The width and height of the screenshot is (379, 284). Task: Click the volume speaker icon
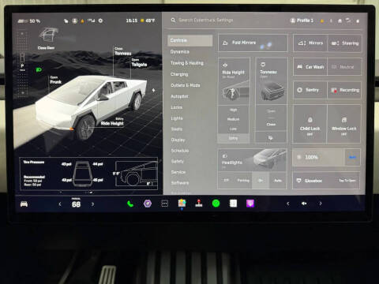[304, 204]
